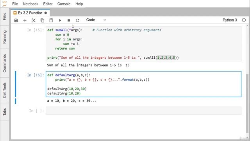Viewport: 250px width, 141px height.
Task: Click the 'return sum' line
Action: point(65,49)
